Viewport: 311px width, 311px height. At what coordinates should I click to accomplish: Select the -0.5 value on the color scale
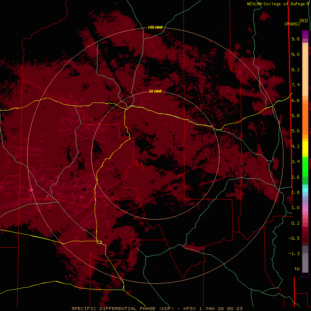(294, 238)
